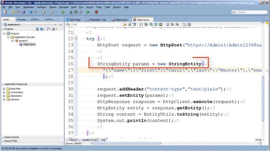This screenshot has width=270, height=151.
Task: Click the Back navigation icon
Action: (43, 12)
